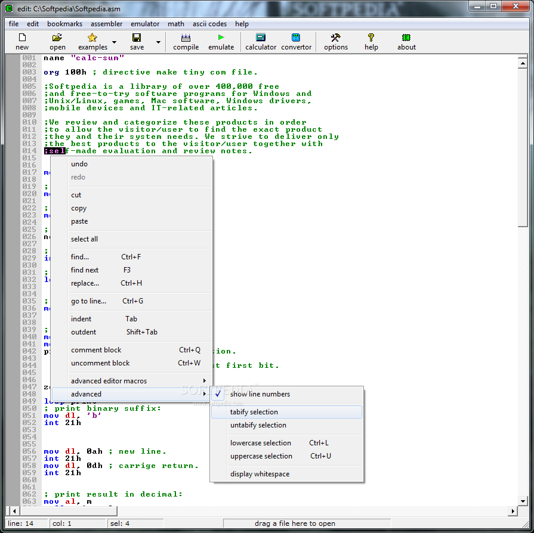This screenshot has height=533, width=534.
Task: Open the math menu
Action: coord(176,24)
